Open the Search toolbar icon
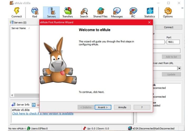Viewport: 195px width, 131px height. click(x=84, y=11)
